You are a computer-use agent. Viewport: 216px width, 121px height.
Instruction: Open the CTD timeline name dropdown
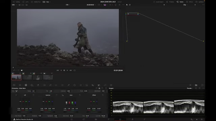tap(67, 5)
